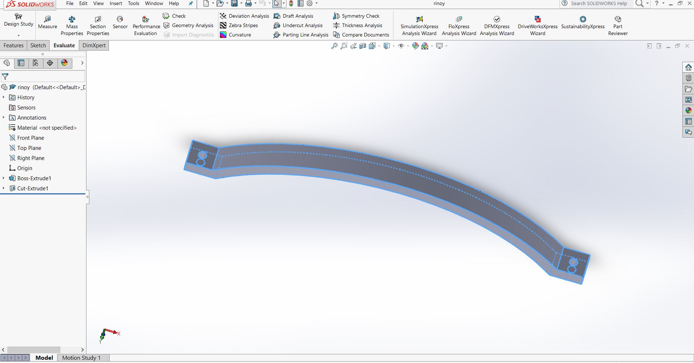Launch FloXpress Analysis Wizard
The width and height of the screenshot is (694, 363).
pyautogui.click(x=459, y=26)
